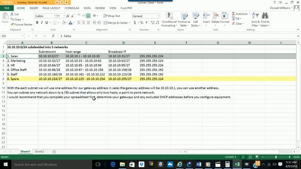
Task: Switch to the PAGE LAYOUT tab
Action: coord(51,8)
